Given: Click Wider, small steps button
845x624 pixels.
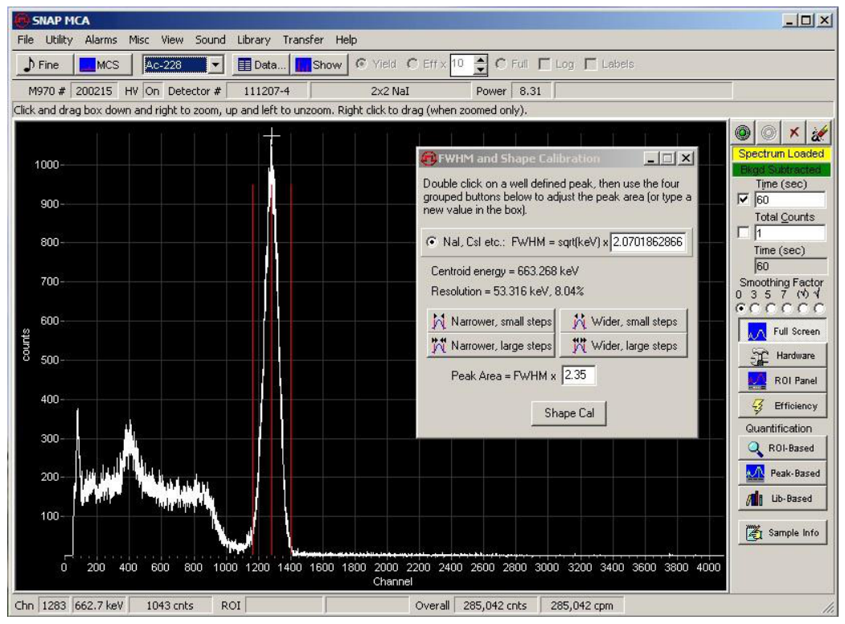Looking at the screenshot, I should pyautogui.click(x=624, y=321).
